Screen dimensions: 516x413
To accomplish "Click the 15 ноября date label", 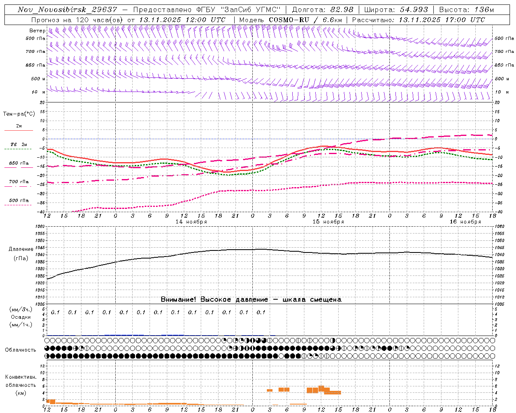I will pos(328,222).
